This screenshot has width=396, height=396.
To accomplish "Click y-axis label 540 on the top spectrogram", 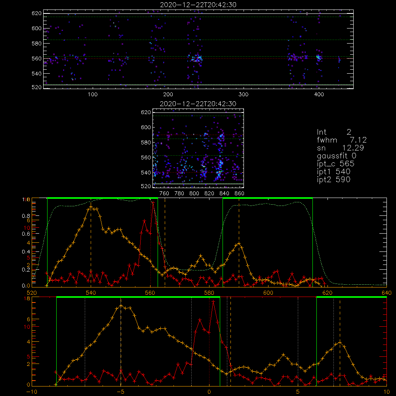I will (36, 74).
